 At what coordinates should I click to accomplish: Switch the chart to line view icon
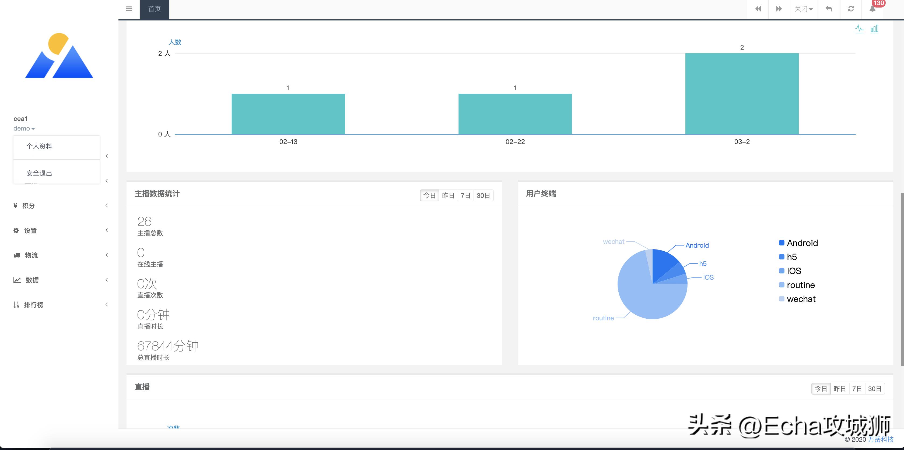coord(859,29)
